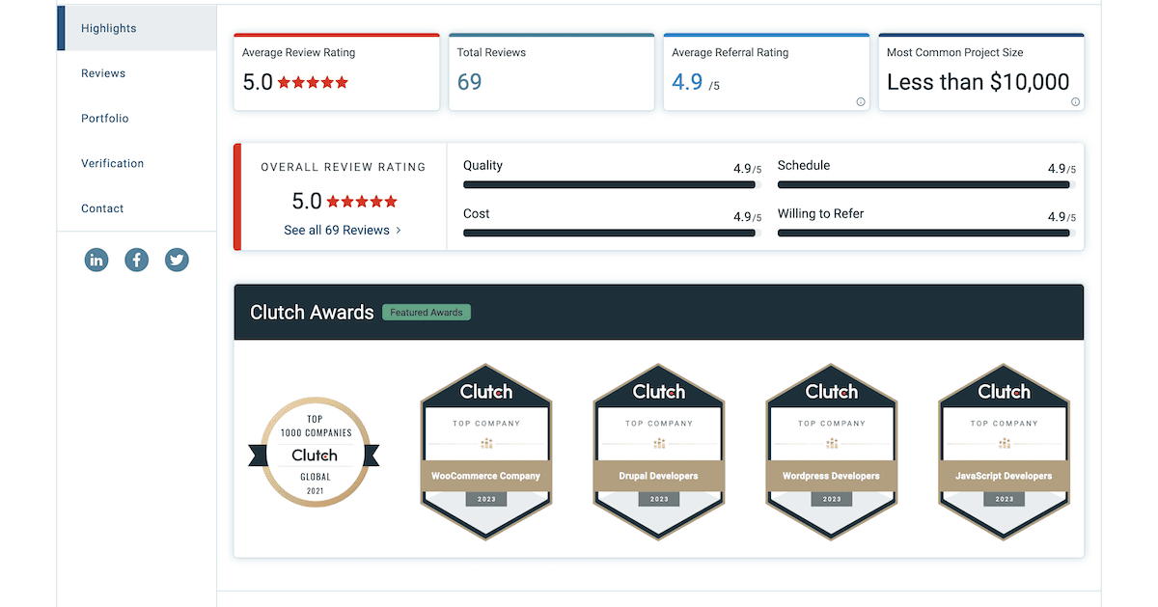Open the Facebook page icon
Viewport: 1158px width, 607px height.
click(x=137, y=260)
